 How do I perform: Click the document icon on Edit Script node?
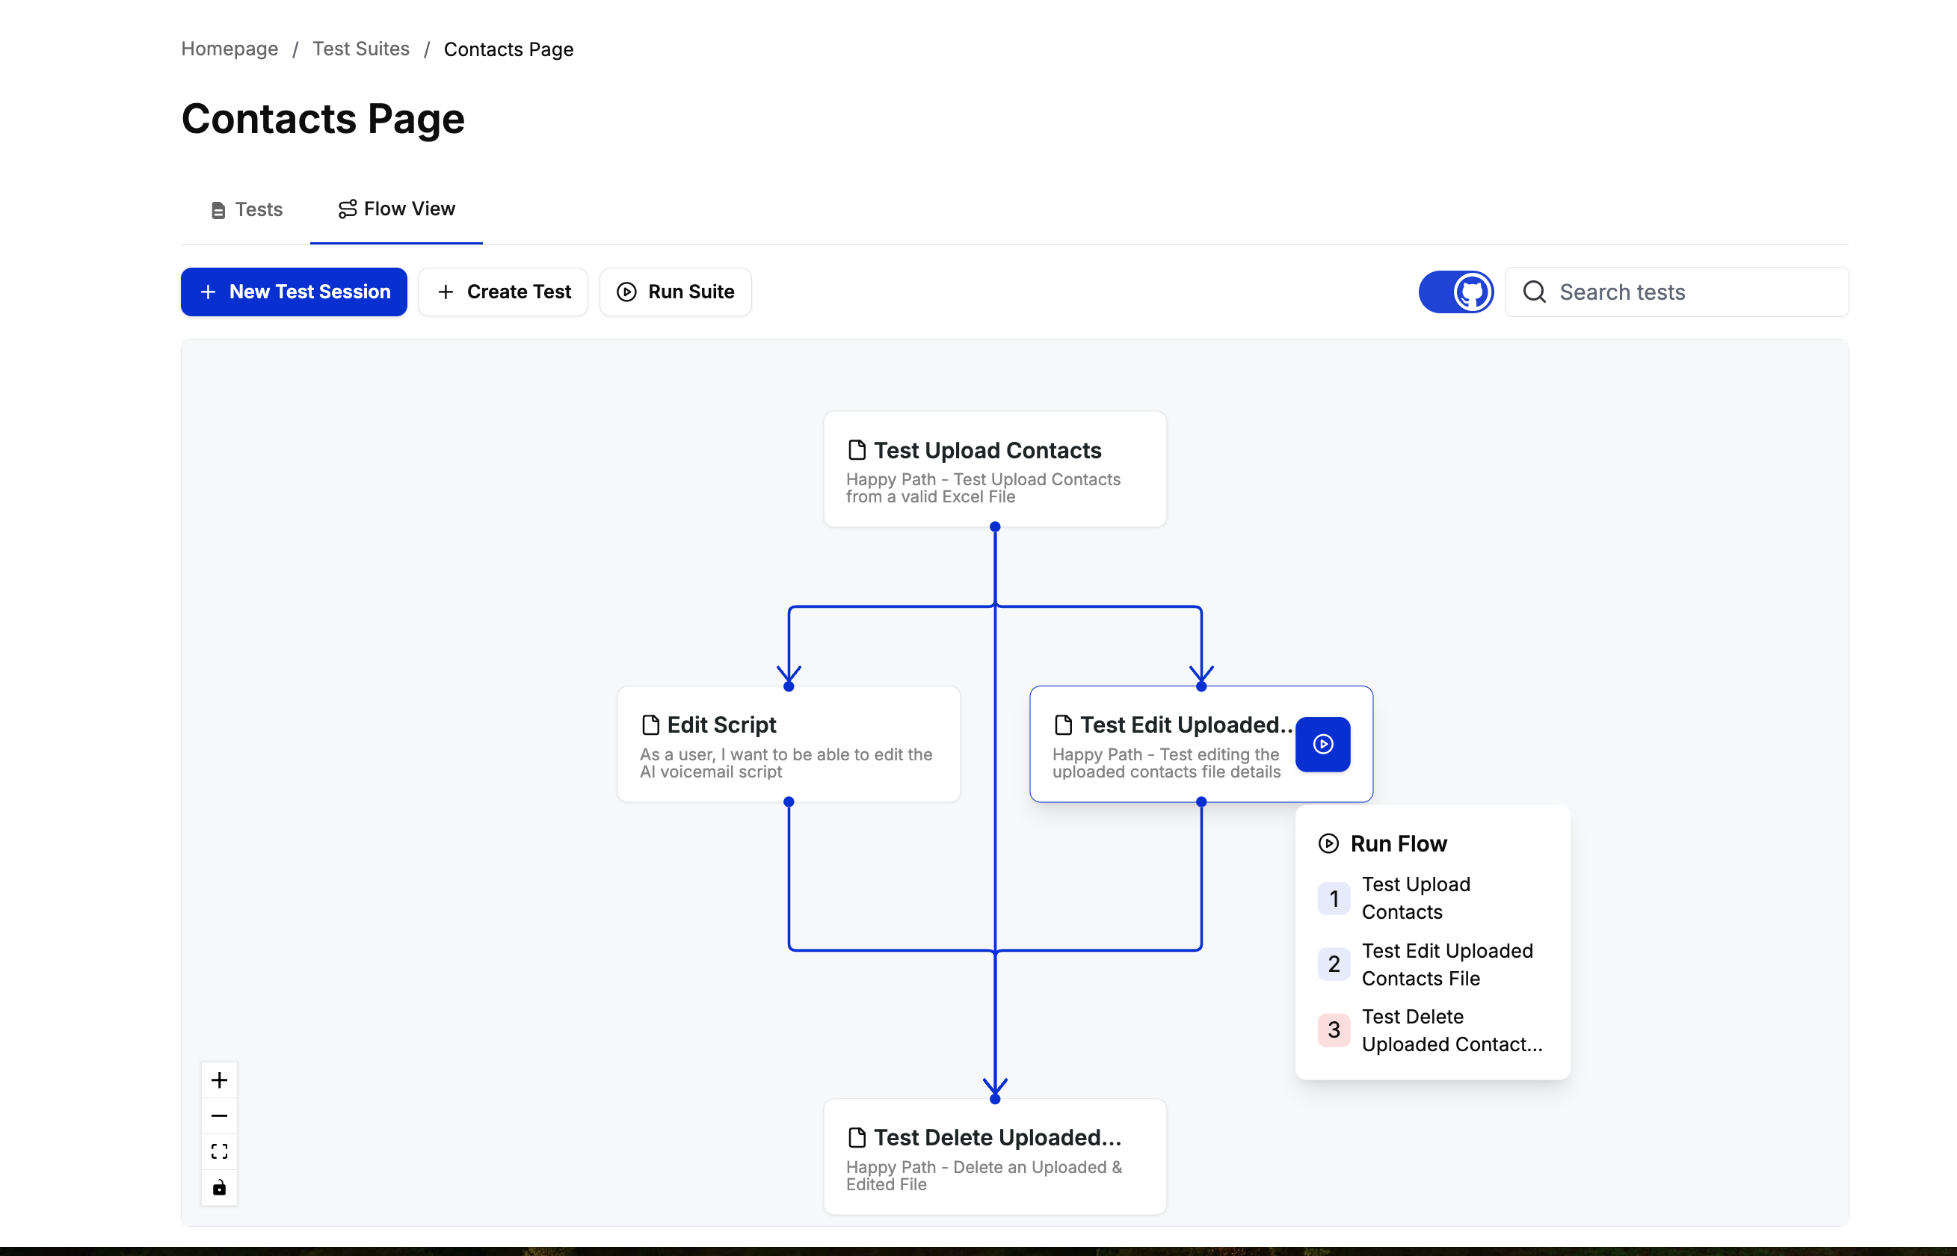point(650,725)
